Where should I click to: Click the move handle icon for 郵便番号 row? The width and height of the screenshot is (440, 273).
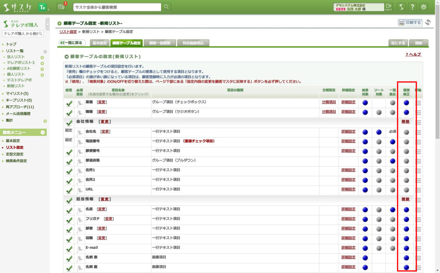click(418, 151)
